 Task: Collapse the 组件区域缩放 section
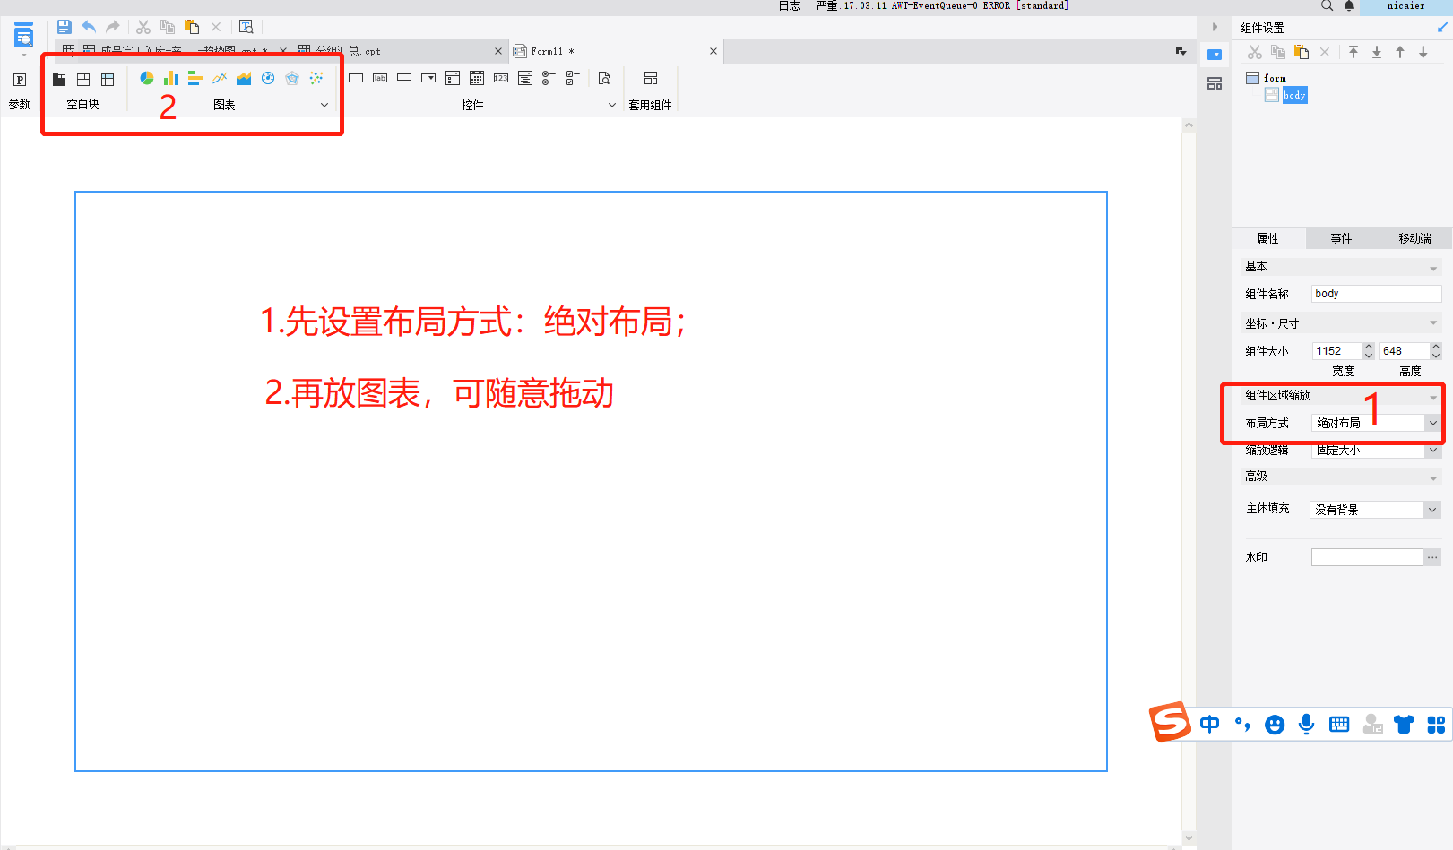[x=1433, y=396]
